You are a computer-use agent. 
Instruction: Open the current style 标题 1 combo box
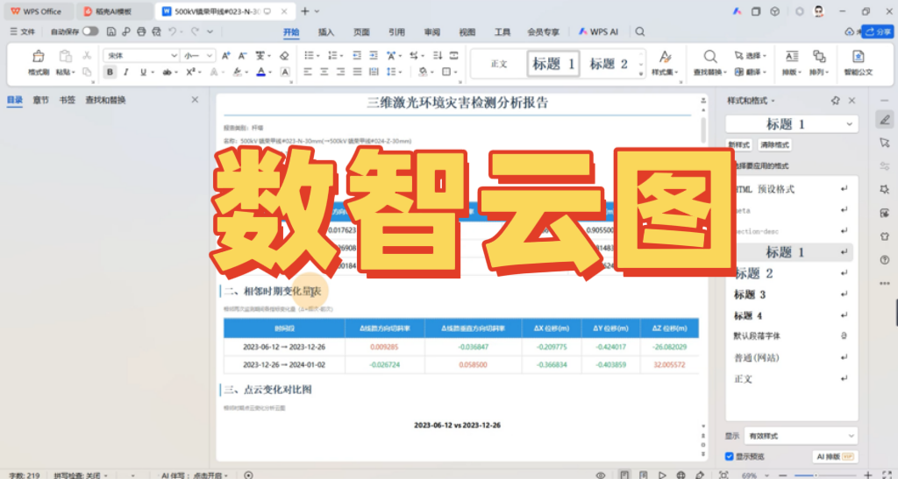tap(792, 124)
